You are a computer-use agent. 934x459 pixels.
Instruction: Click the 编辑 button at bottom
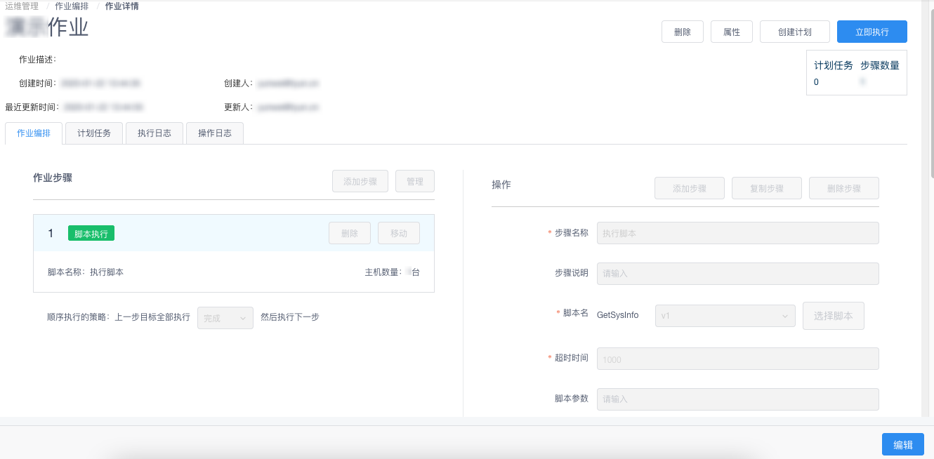902,444
